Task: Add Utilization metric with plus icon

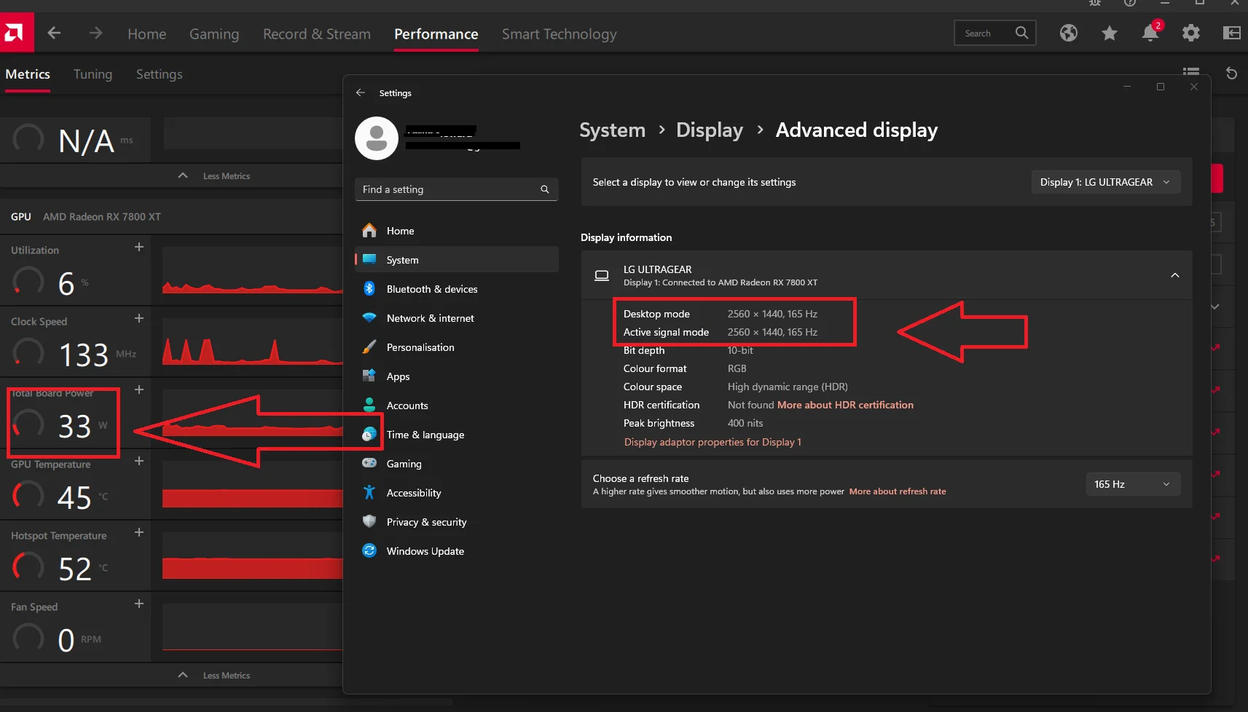Action: click(x=139, y=247)
